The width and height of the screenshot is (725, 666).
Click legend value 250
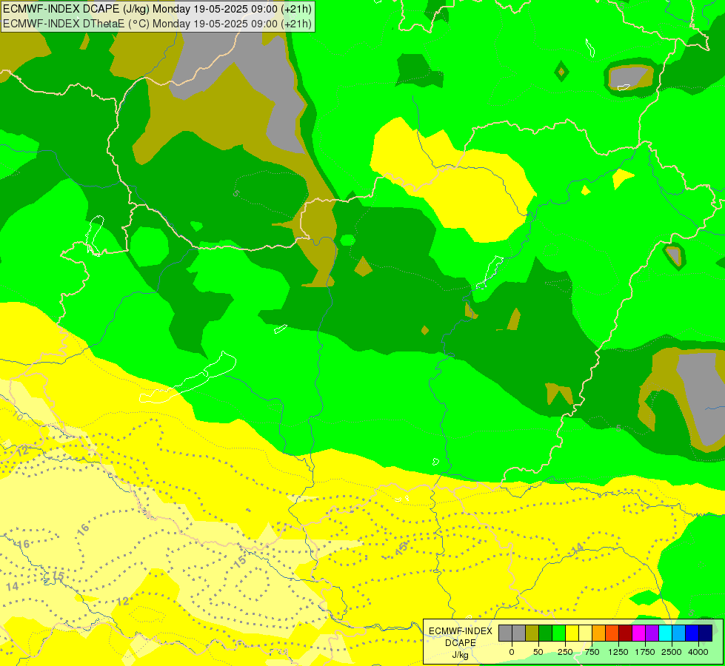(565, 652)
